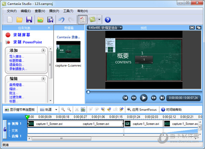
Task: Play the preview video
Action: pyautogui.click(x=144, y=98)
